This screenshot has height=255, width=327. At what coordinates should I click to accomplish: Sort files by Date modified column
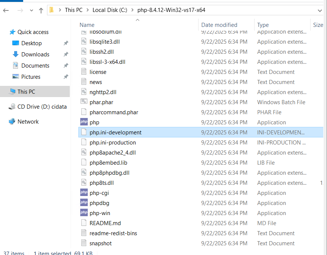(x=219, y=25)
